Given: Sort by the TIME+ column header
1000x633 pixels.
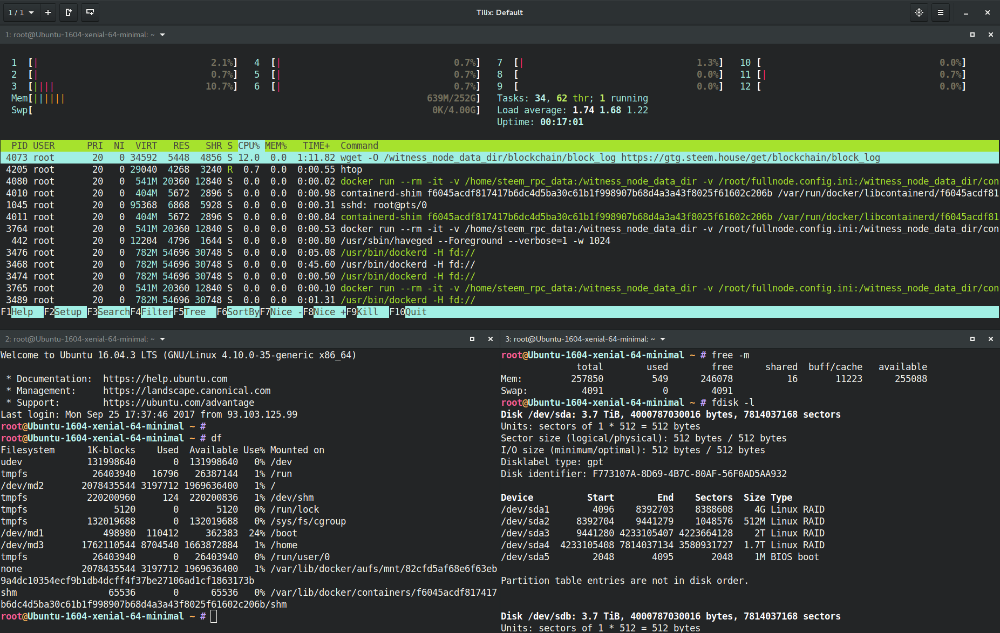Looking at the screenshot, I should (x=316, y=146).
